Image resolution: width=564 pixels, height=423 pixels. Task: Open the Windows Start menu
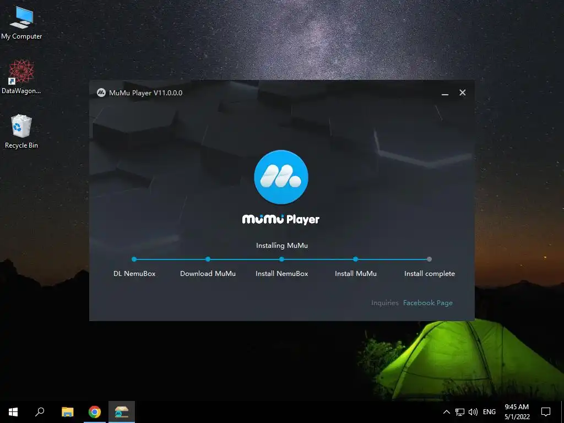tap(13, 412)
